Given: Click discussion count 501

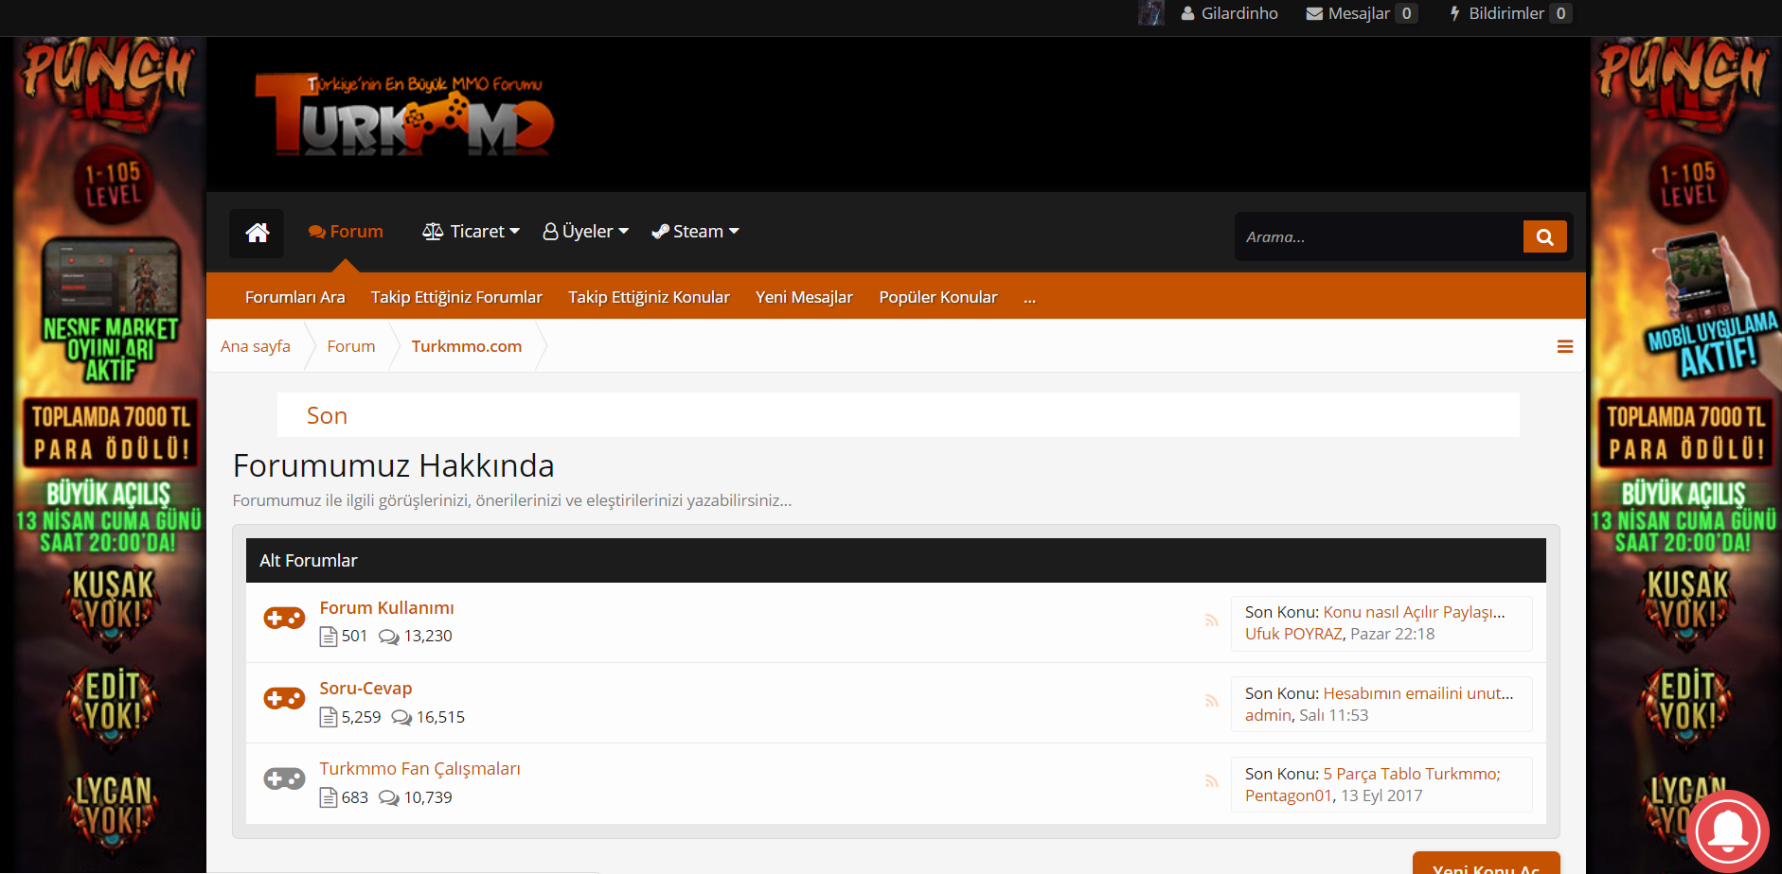Looking at the screenshot, I should (x=354, y=637).
